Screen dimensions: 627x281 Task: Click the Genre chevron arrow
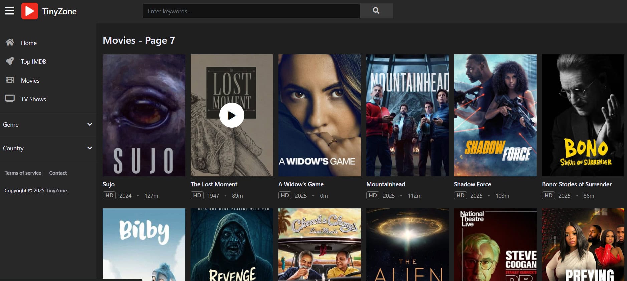coord(90,124)
